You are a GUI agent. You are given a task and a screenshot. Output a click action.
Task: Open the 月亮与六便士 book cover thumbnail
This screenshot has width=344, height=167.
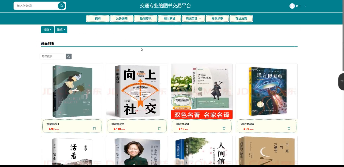click(267, 150)
